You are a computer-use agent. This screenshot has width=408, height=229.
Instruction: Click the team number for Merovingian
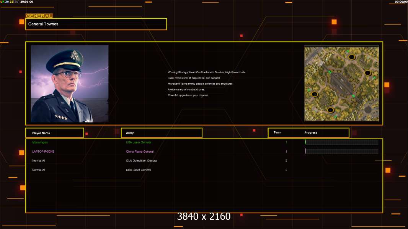click(286, 142)
